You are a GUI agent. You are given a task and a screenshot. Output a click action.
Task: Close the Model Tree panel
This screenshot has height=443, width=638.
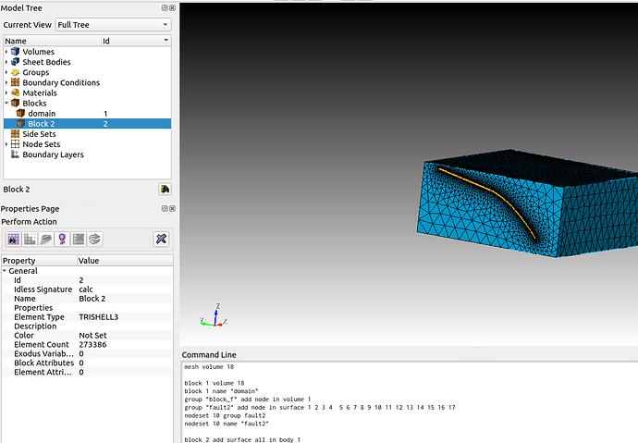coord(173,7)
